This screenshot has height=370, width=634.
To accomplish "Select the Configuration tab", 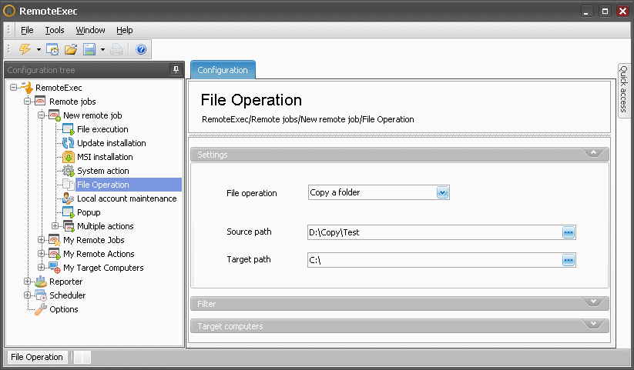I will pos(223,70).
